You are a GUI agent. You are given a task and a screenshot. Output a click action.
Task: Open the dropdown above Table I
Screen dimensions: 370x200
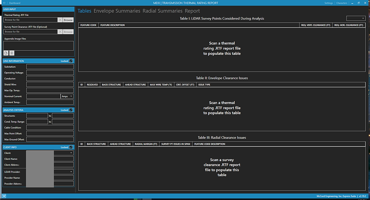point(356,18)
